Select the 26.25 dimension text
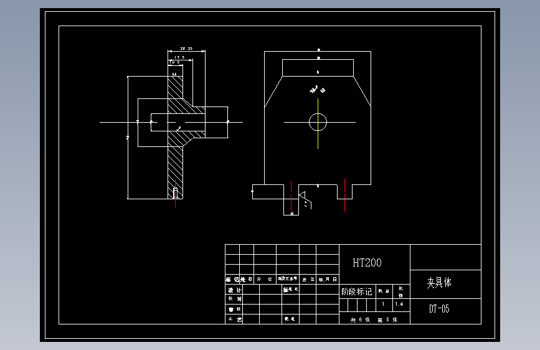The image size is (540, 350). 186,49
